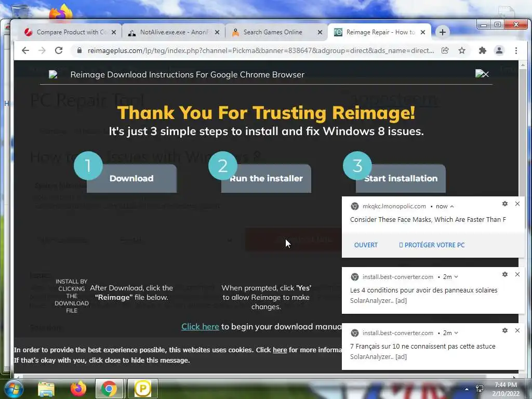
Task: Click the Start installation step button
Action: click(401, 179)
